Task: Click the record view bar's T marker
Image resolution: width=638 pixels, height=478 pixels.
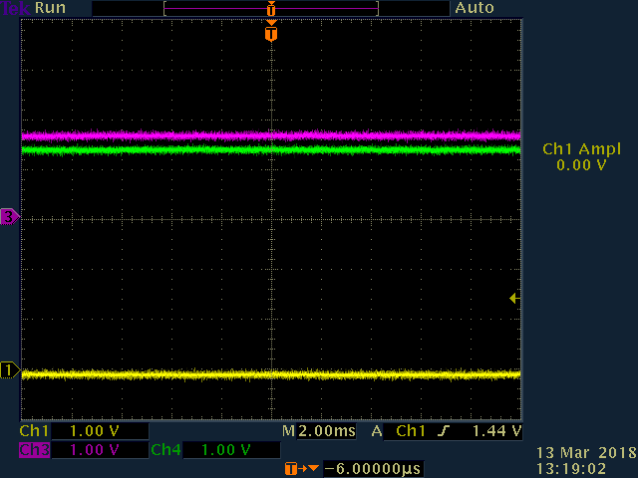Action: [271, 9]
